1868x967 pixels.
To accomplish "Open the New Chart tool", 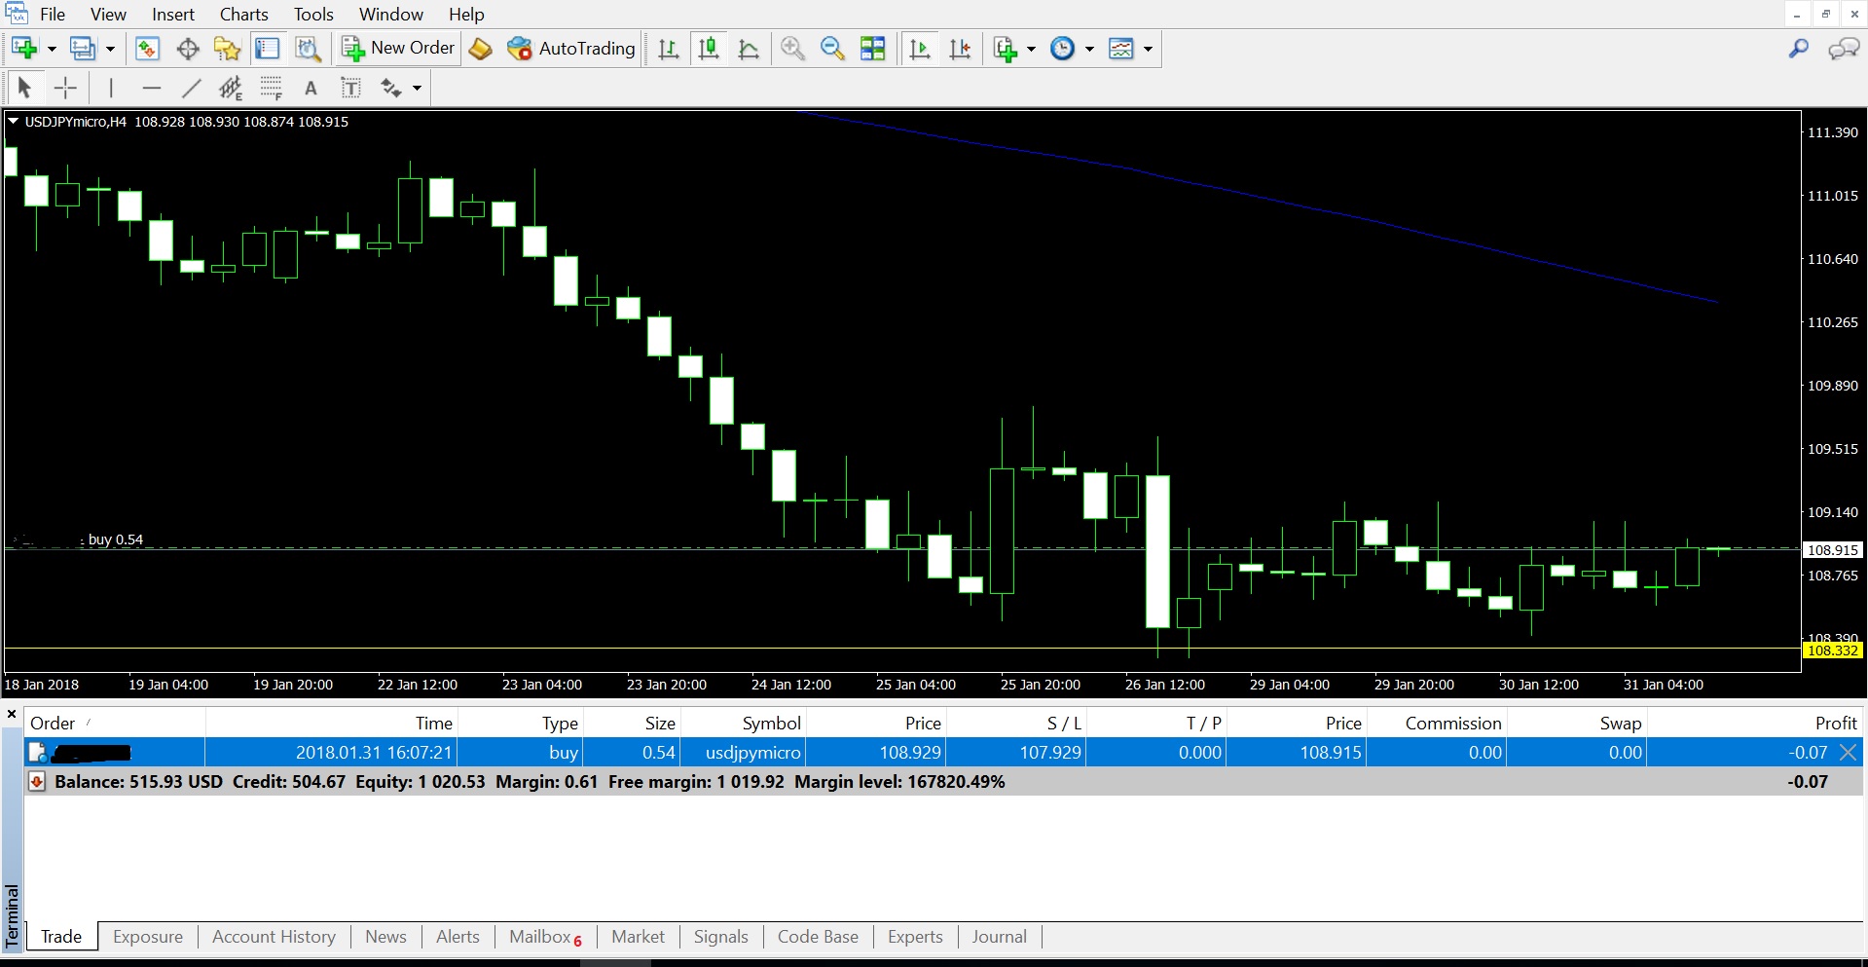I will click(24, 48).
